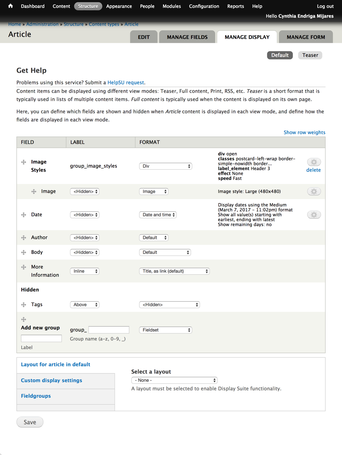Open user Cynthia Endriga Mijares profile link
The height and width of the screenshot is (455, 342).
pos(306,16)
